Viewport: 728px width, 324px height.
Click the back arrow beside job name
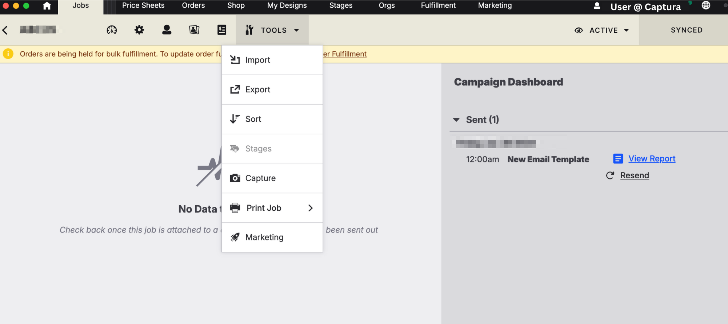tap(5, 30)
